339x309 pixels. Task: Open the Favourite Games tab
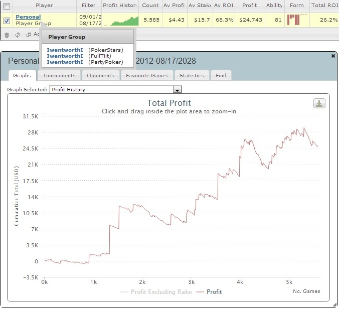coord(147,75)
